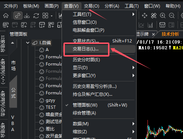Open the 分析(A) menu
The height and width of the screenshot is (139, 183).
112,6
